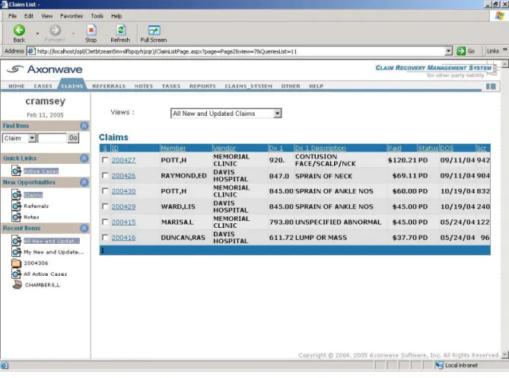This screenshot has height=378, width=509.
Task: Click the Windows flag logo
Action: pos(499,15)
